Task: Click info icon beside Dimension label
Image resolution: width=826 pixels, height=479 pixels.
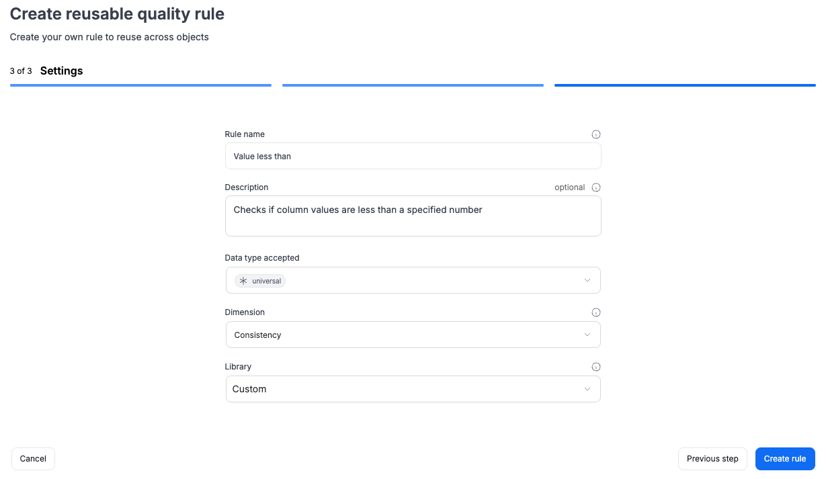Action: 595,312
